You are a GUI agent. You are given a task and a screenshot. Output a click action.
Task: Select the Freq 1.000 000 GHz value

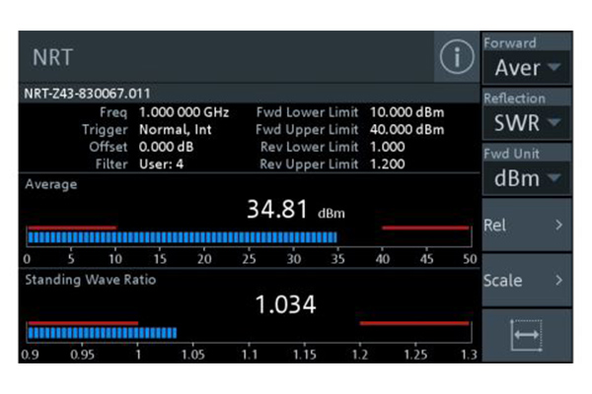[184, 113]
